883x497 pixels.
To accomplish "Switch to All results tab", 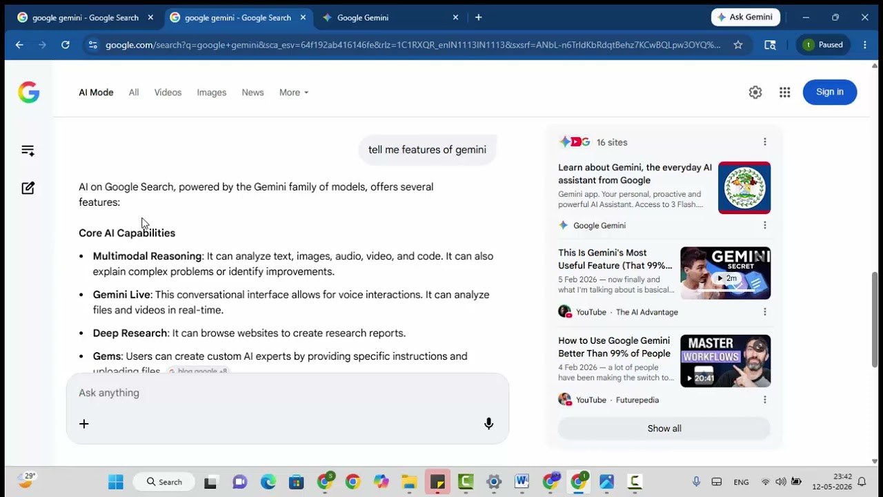I will click(134, 92).
